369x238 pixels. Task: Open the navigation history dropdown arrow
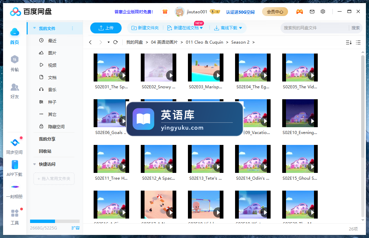(109, 42)
